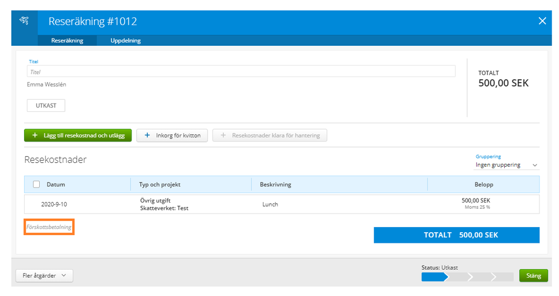Click Lägg till resekostnad och utlägg
The width and height of the screenshot is (559, 296).
click(x=78, y=135)
